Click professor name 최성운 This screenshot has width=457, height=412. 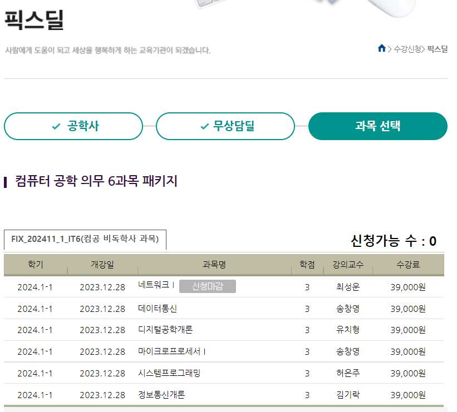point(348,287)
